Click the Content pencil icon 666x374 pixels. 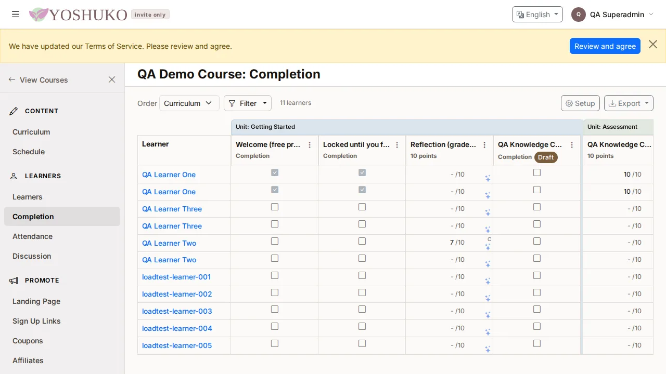coord(14,111)
